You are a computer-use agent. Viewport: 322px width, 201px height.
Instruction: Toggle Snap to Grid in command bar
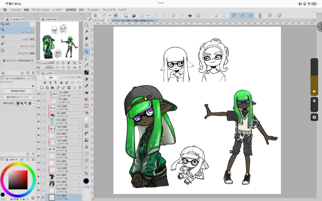(250, 16)
